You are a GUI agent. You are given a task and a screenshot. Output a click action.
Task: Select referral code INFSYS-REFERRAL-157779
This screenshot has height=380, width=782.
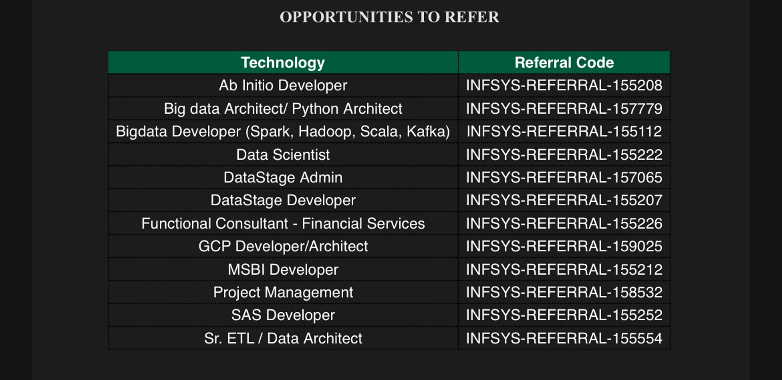[x=564, y=108]
